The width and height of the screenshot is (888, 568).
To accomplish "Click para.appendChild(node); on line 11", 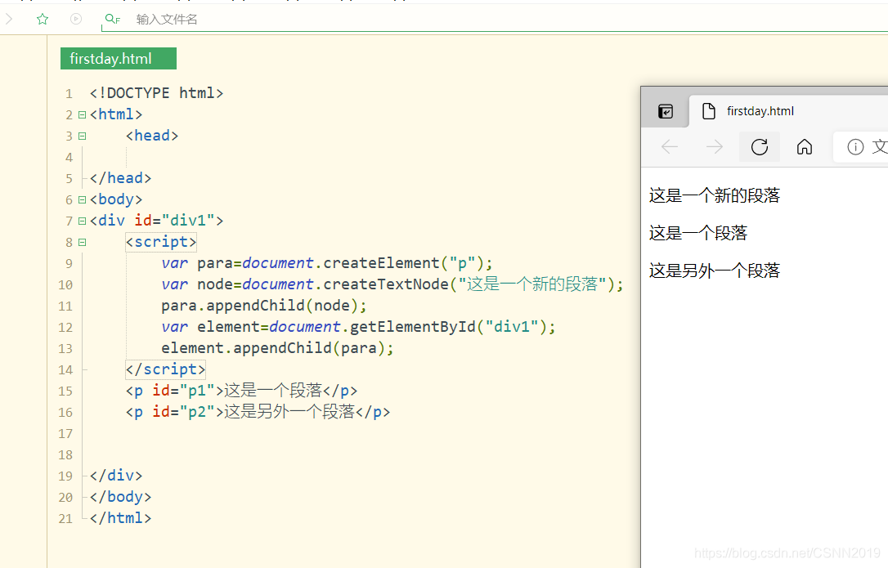I will 264,306.
